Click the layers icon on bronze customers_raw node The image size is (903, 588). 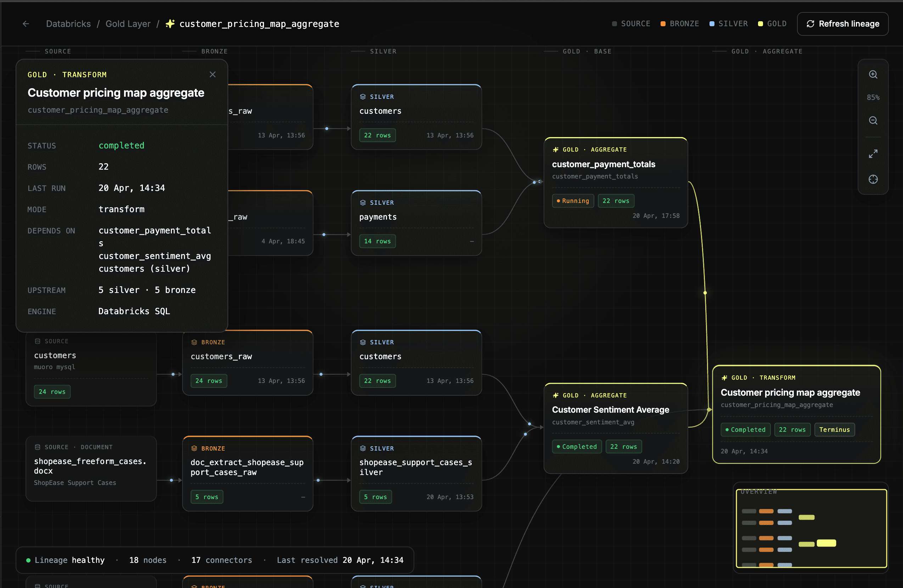pos(194,342)
